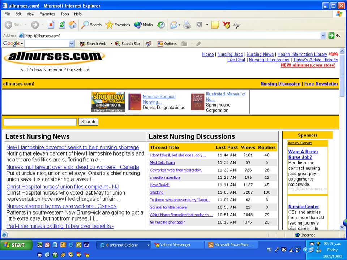Image resolution: width=347 pixels, height=260 pixels.
Task: Open the Scrubs for little people thread
Action: click(x=168, y=207)
